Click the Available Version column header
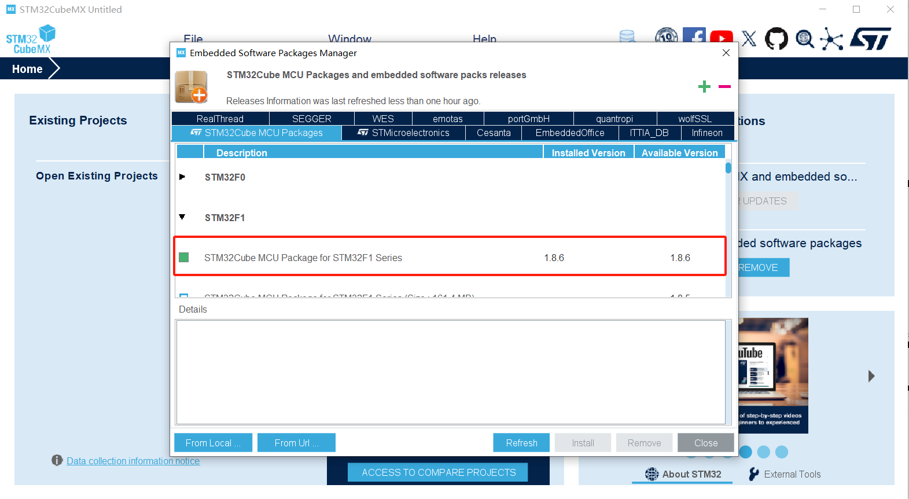Viewport: 909px width, 499px height. pos(680,152)
